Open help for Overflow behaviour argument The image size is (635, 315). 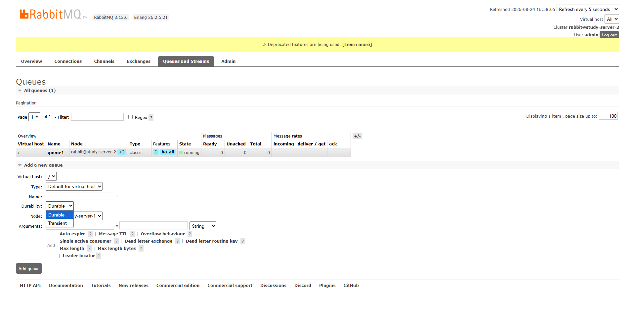(190, 234)
